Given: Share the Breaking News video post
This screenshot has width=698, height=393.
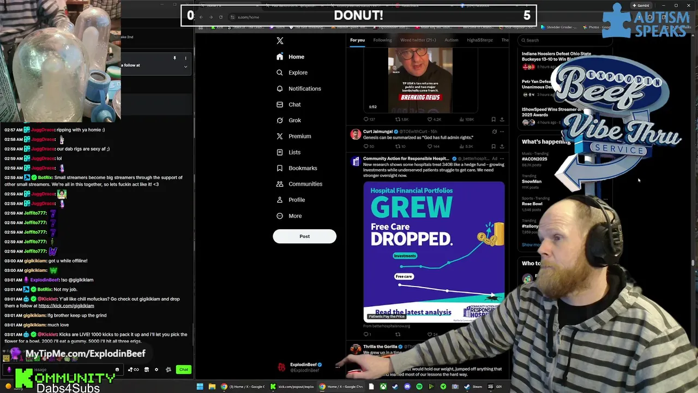Looking at the screenshot, I should coord(502,120).
